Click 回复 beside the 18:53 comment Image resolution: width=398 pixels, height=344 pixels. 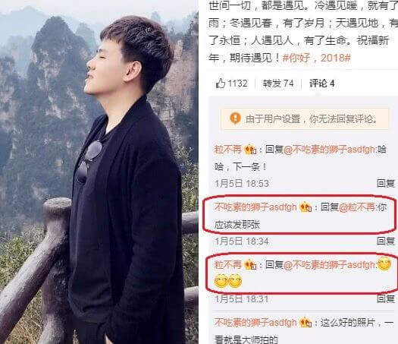click(x=386, y=183)
